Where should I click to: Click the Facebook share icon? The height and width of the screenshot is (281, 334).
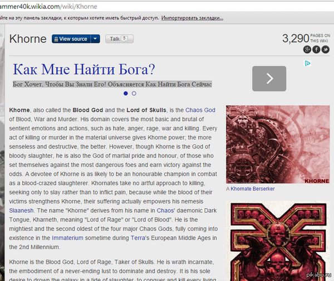[316, 50]
